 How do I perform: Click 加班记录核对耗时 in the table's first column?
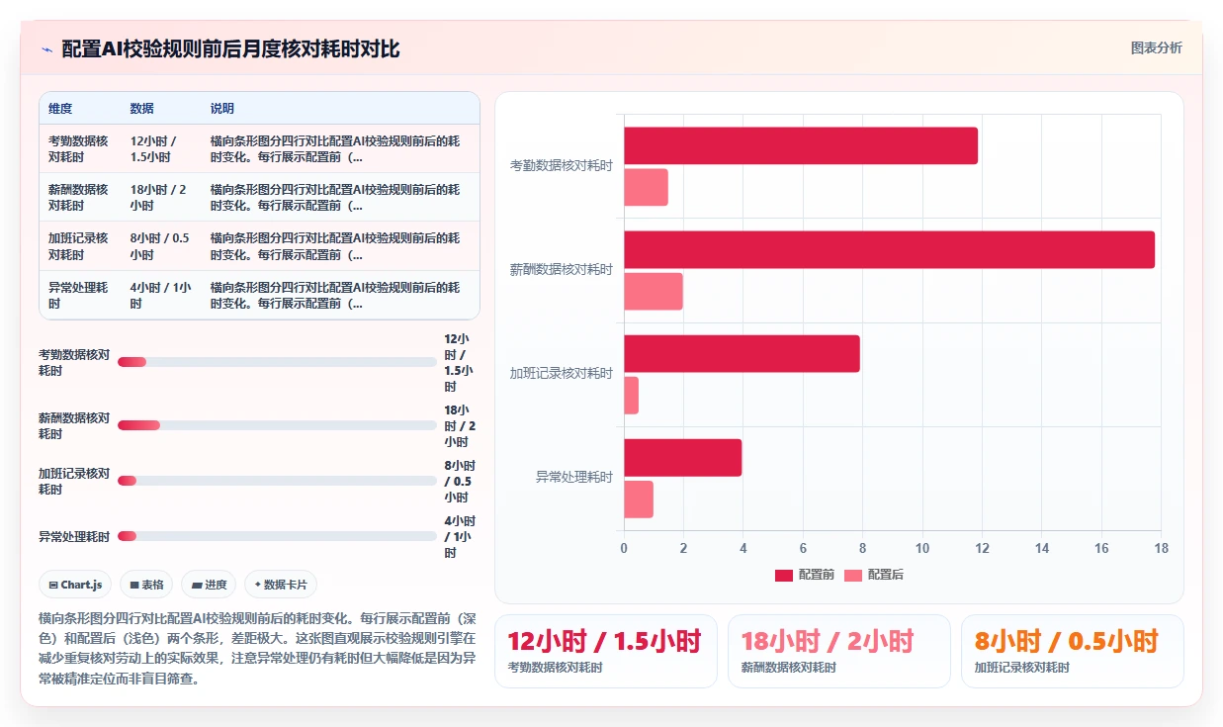pyautogui.click(x=78, y=246)
